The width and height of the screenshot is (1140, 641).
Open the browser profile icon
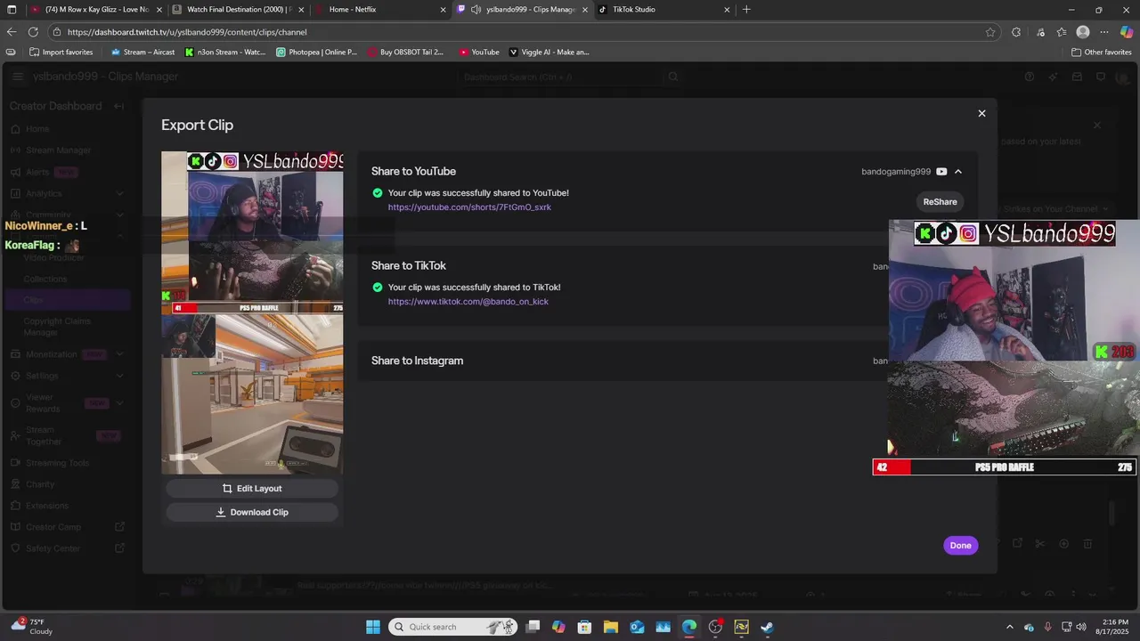pos(1083,32)
